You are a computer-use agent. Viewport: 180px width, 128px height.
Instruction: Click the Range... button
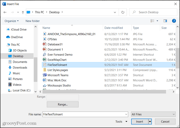click(x=63, y=104)
